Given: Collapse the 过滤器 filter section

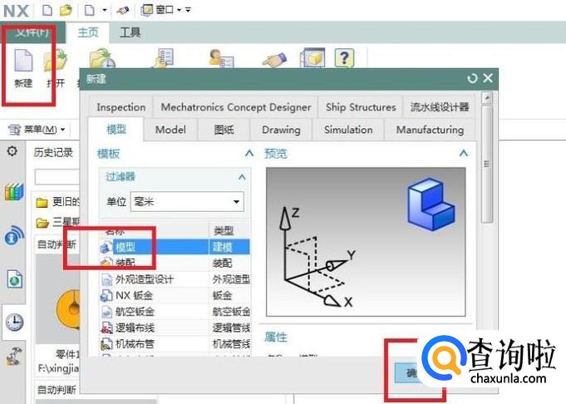Looking at the screenshot, I should (242, 177).
